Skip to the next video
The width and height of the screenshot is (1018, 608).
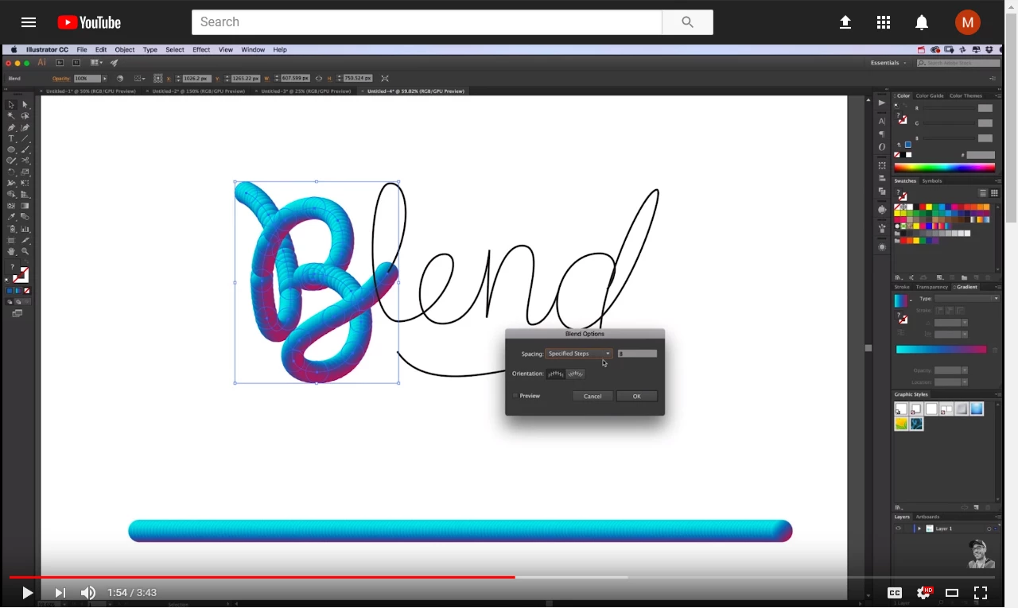60,593
